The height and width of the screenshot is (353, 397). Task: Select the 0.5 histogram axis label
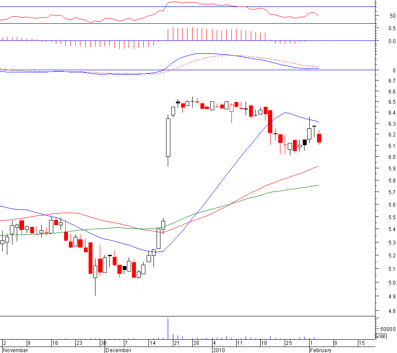pos(392,28)
